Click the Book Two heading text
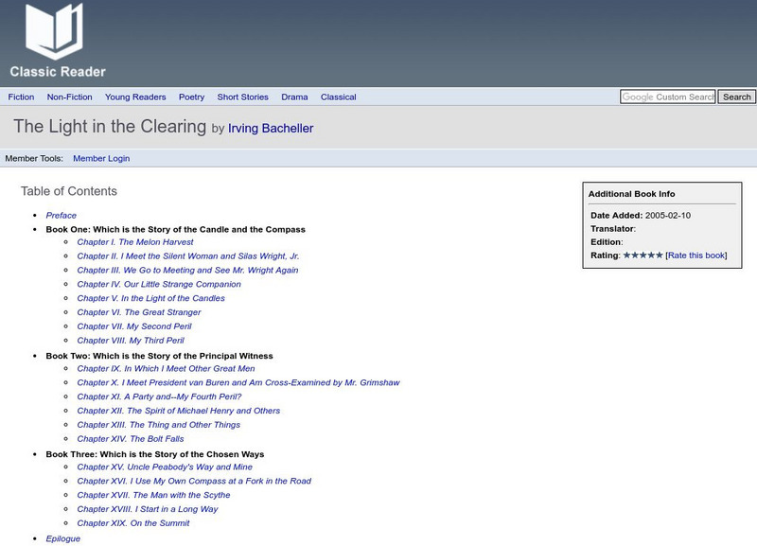This screenshot has height=546, width=757. (x=159, y=356)
